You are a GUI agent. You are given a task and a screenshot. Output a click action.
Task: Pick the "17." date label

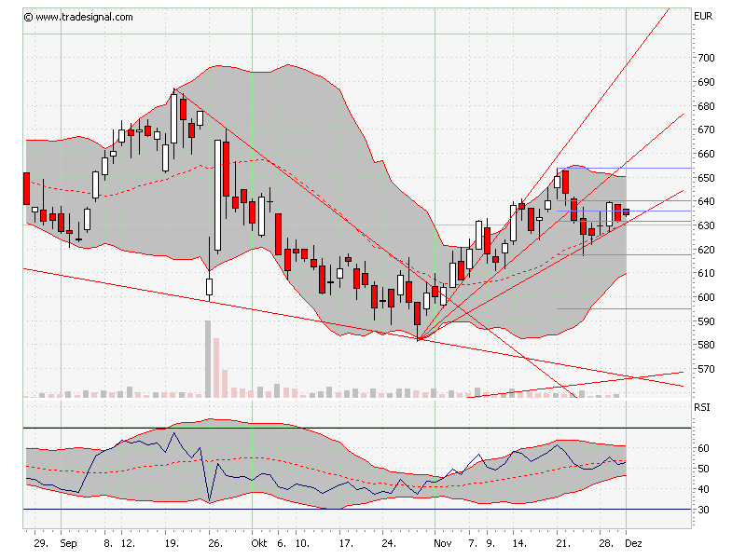click(x=346, y=543)
